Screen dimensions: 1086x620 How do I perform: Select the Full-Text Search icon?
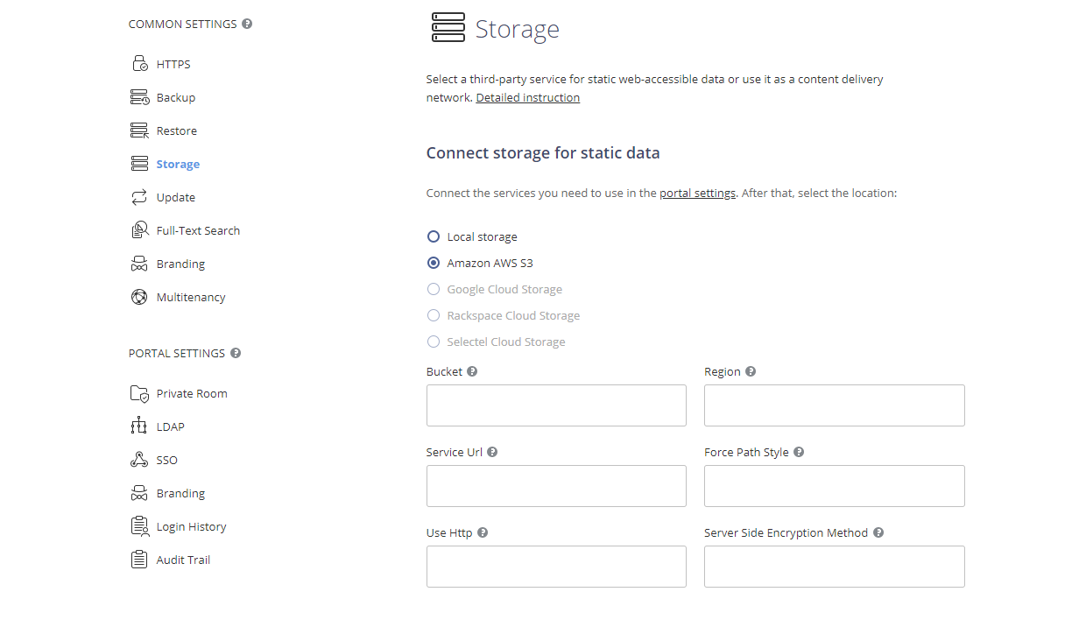[139, 229]
